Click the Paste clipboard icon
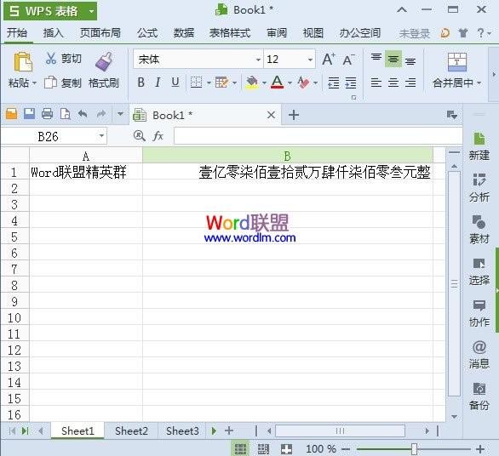The width and height of the screenshot is (499, 456). [x=23, y=62]
